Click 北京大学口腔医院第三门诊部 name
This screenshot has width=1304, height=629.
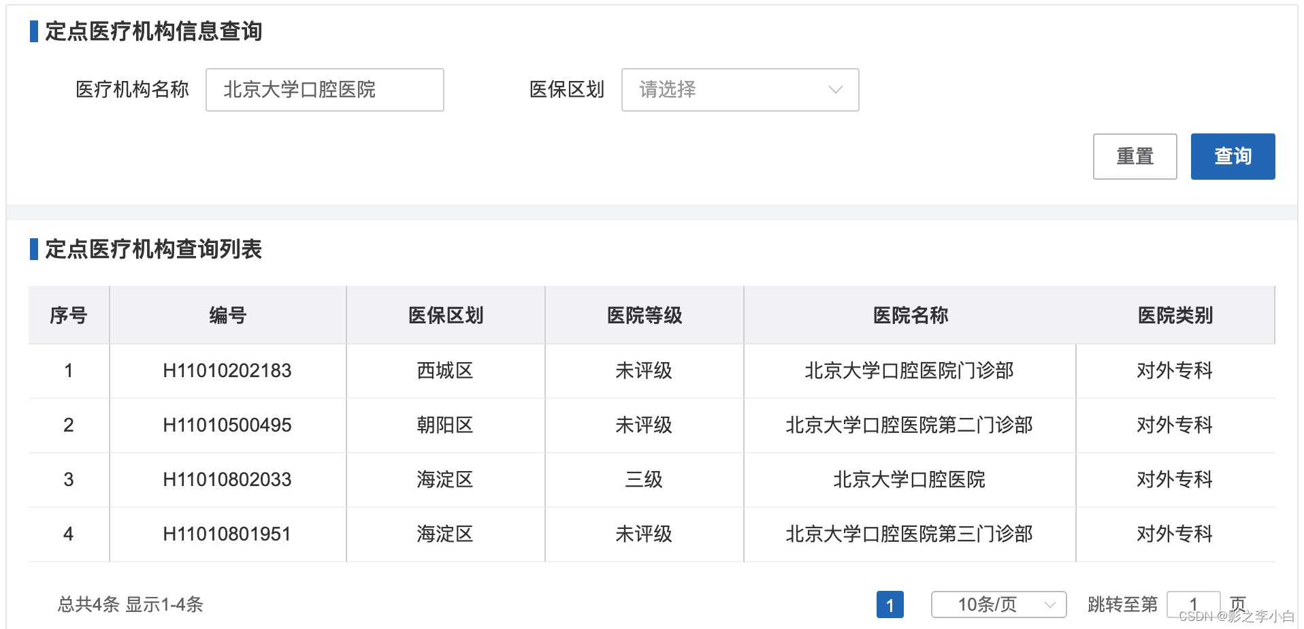coord(909,534)
